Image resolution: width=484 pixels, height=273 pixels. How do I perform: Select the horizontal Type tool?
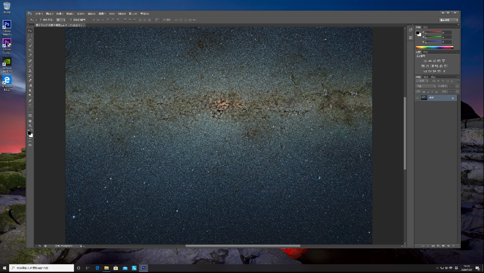coord(30,106)
